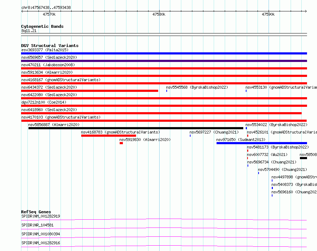This screenshot has width=317, height=251.
Task: Click the ruler's right arrow end
Action: pyautogui.click(x=306, y=11)
